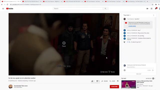Open live chat three-dot options menu
160x90 pixels.
click(x=154, y=15)
